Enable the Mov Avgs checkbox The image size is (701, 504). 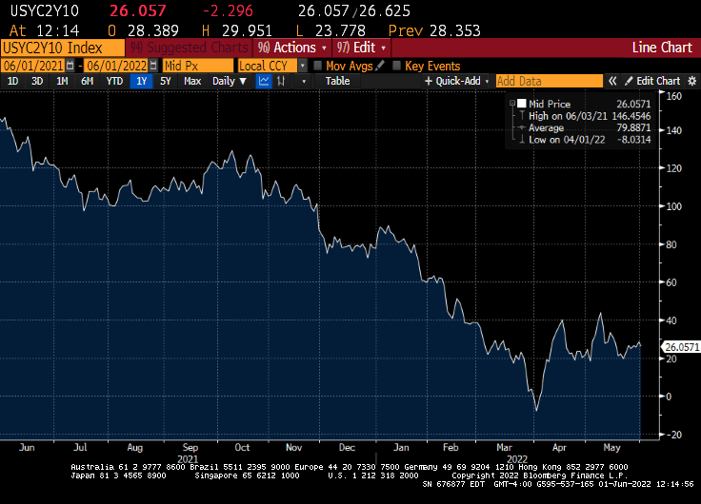(x=317, y=66)
